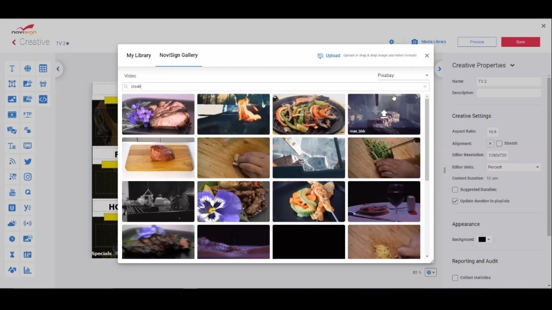Image resolution: width=552 pixels, height=310 pixels.
Task: Close the media gallery dialog
Action: point(427,56)
